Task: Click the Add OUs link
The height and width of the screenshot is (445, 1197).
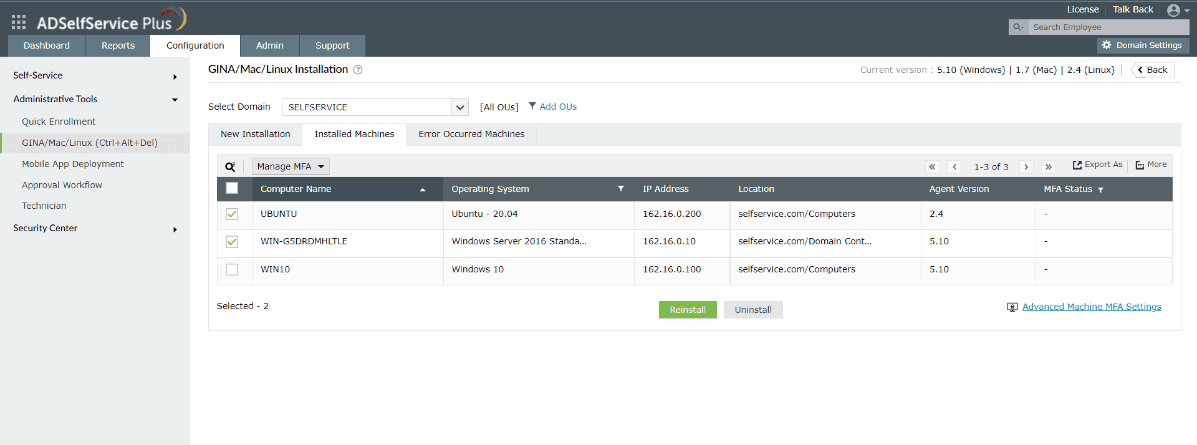Action: [x=558, y=107]
